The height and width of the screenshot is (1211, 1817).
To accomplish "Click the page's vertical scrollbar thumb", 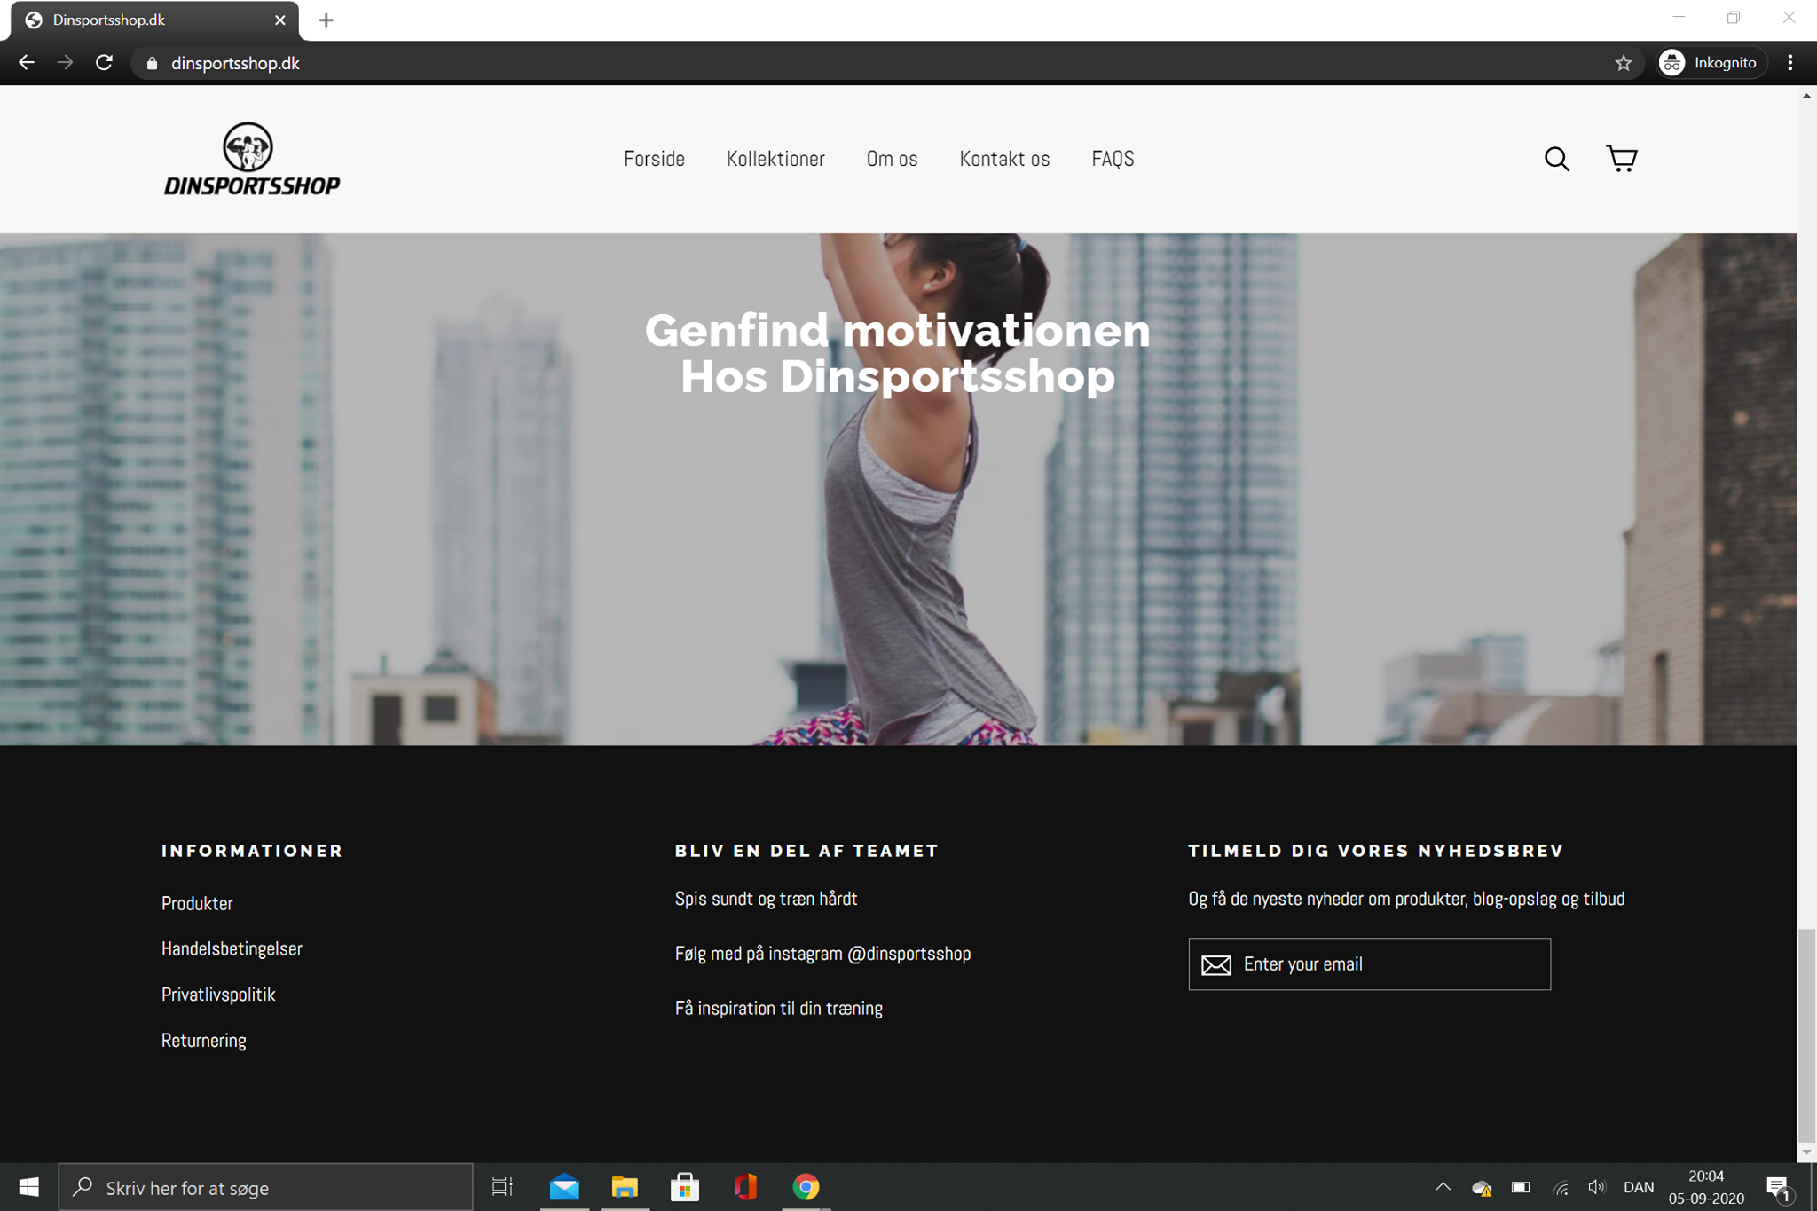I will [1806, 1034].
